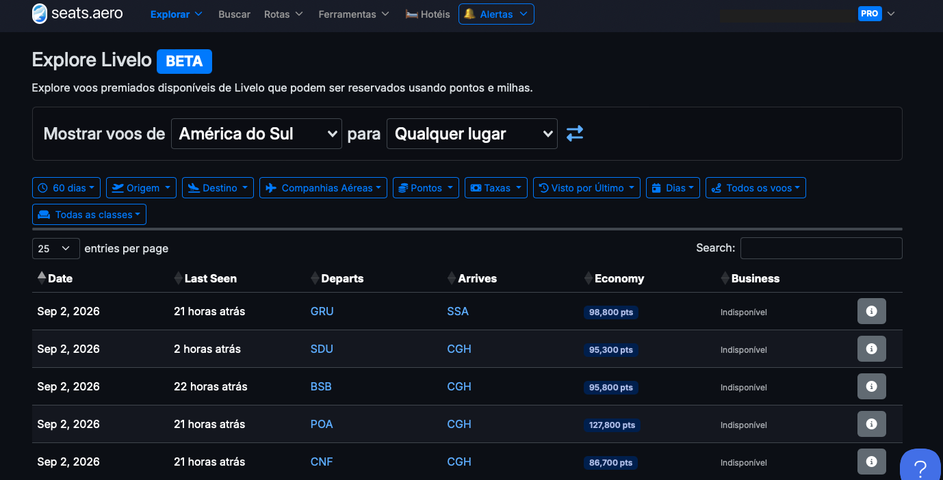Viewport: 943px width, 480px height.
Task: Sort by Departs column
Action: [337, 278]
